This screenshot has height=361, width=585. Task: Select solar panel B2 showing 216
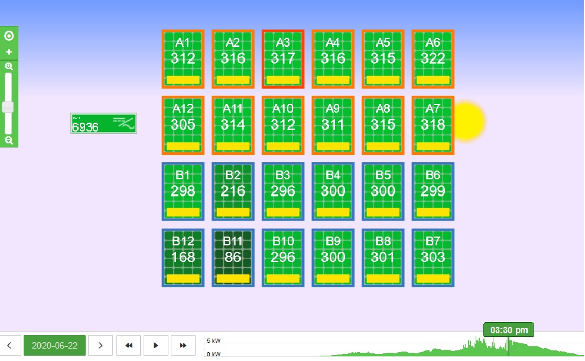(x=233, y=192)
